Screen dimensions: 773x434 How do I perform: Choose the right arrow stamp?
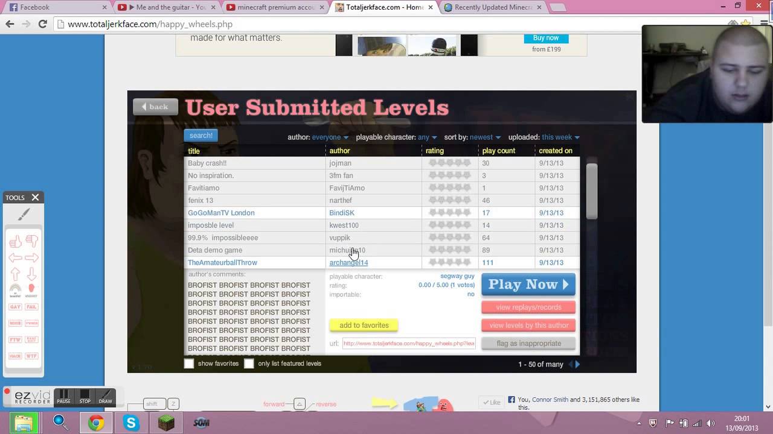pyautogui.click(x=31, y=258)
